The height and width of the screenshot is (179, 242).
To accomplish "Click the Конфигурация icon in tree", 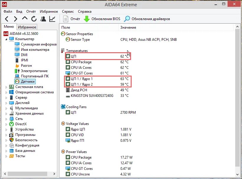I will [12, 145].
